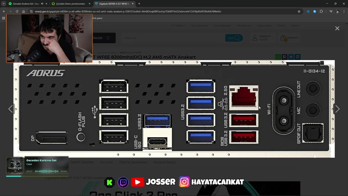Close the product image lightbox
The height and width of the screenshot is (196, 348).
[337, 28]
